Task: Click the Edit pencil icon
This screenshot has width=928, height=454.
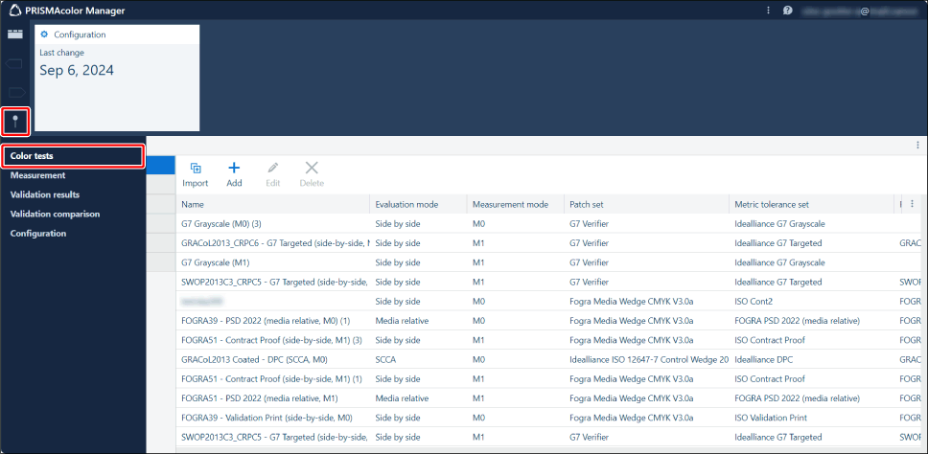Action: tap(272, 168)
